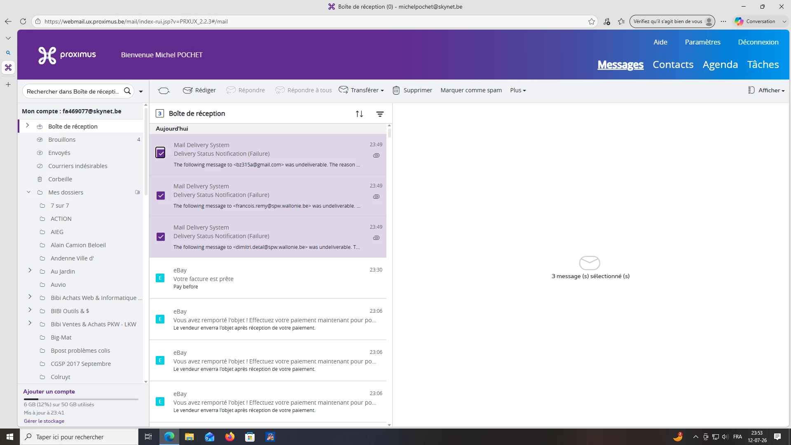Toggle the select-all box showing 3
The image size is (791, 445).
click(x=160, y=114)
